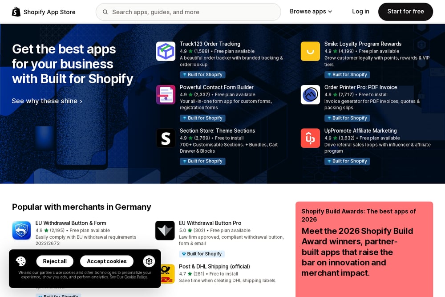Click Post & DHL rating '4.7 (281)' text

[191, 274]
